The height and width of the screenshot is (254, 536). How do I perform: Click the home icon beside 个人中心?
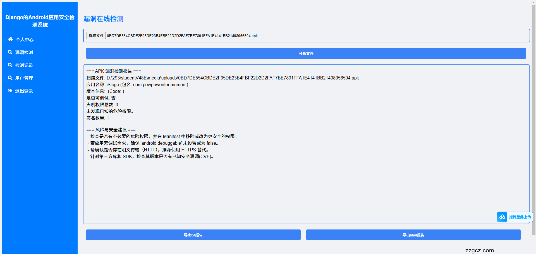click(x=10, y=39)
